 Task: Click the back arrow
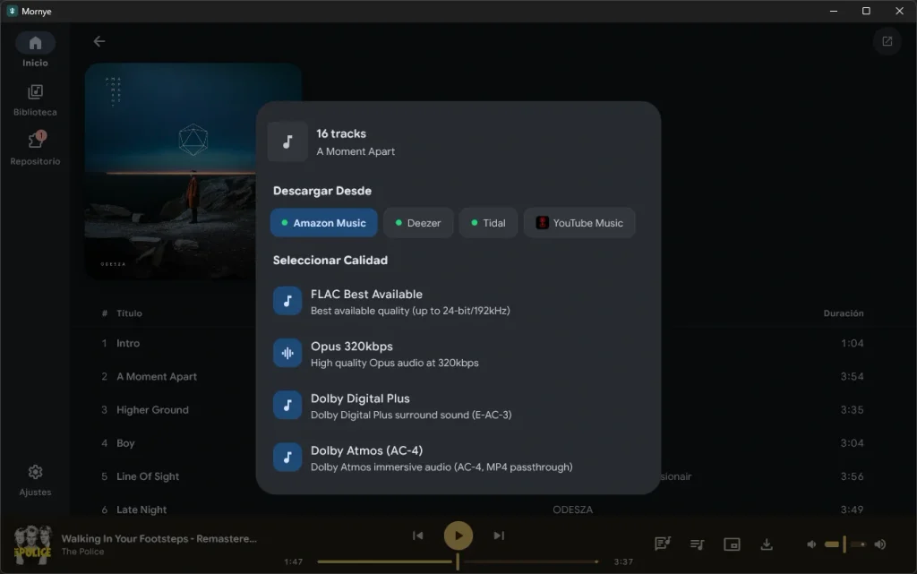click(99, 41)
